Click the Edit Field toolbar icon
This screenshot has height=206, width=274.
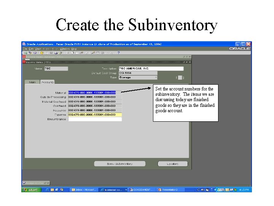point(93,53)
